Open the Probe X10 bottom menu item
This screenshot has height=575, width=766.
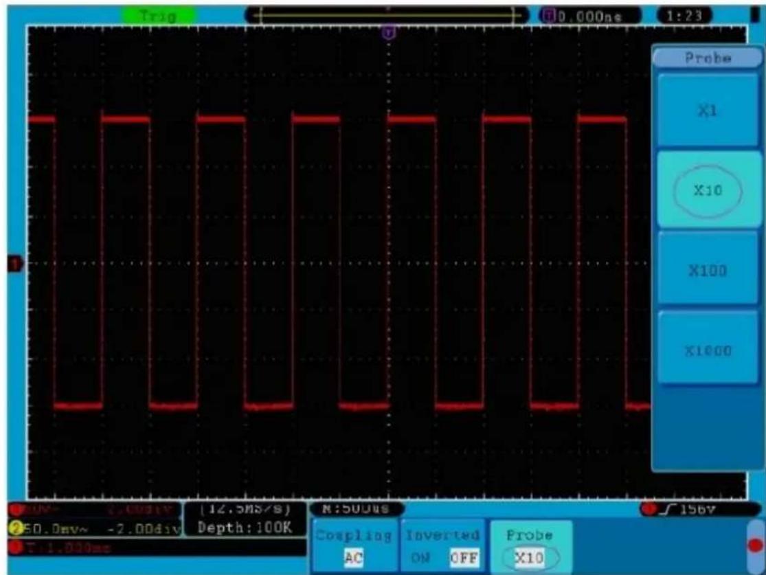coord(530,546)
